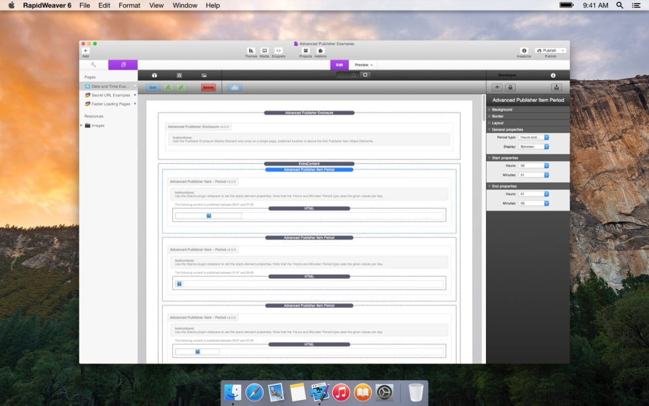
Task: Open the Edit menu in menu bar
Action: coord(105,5)
